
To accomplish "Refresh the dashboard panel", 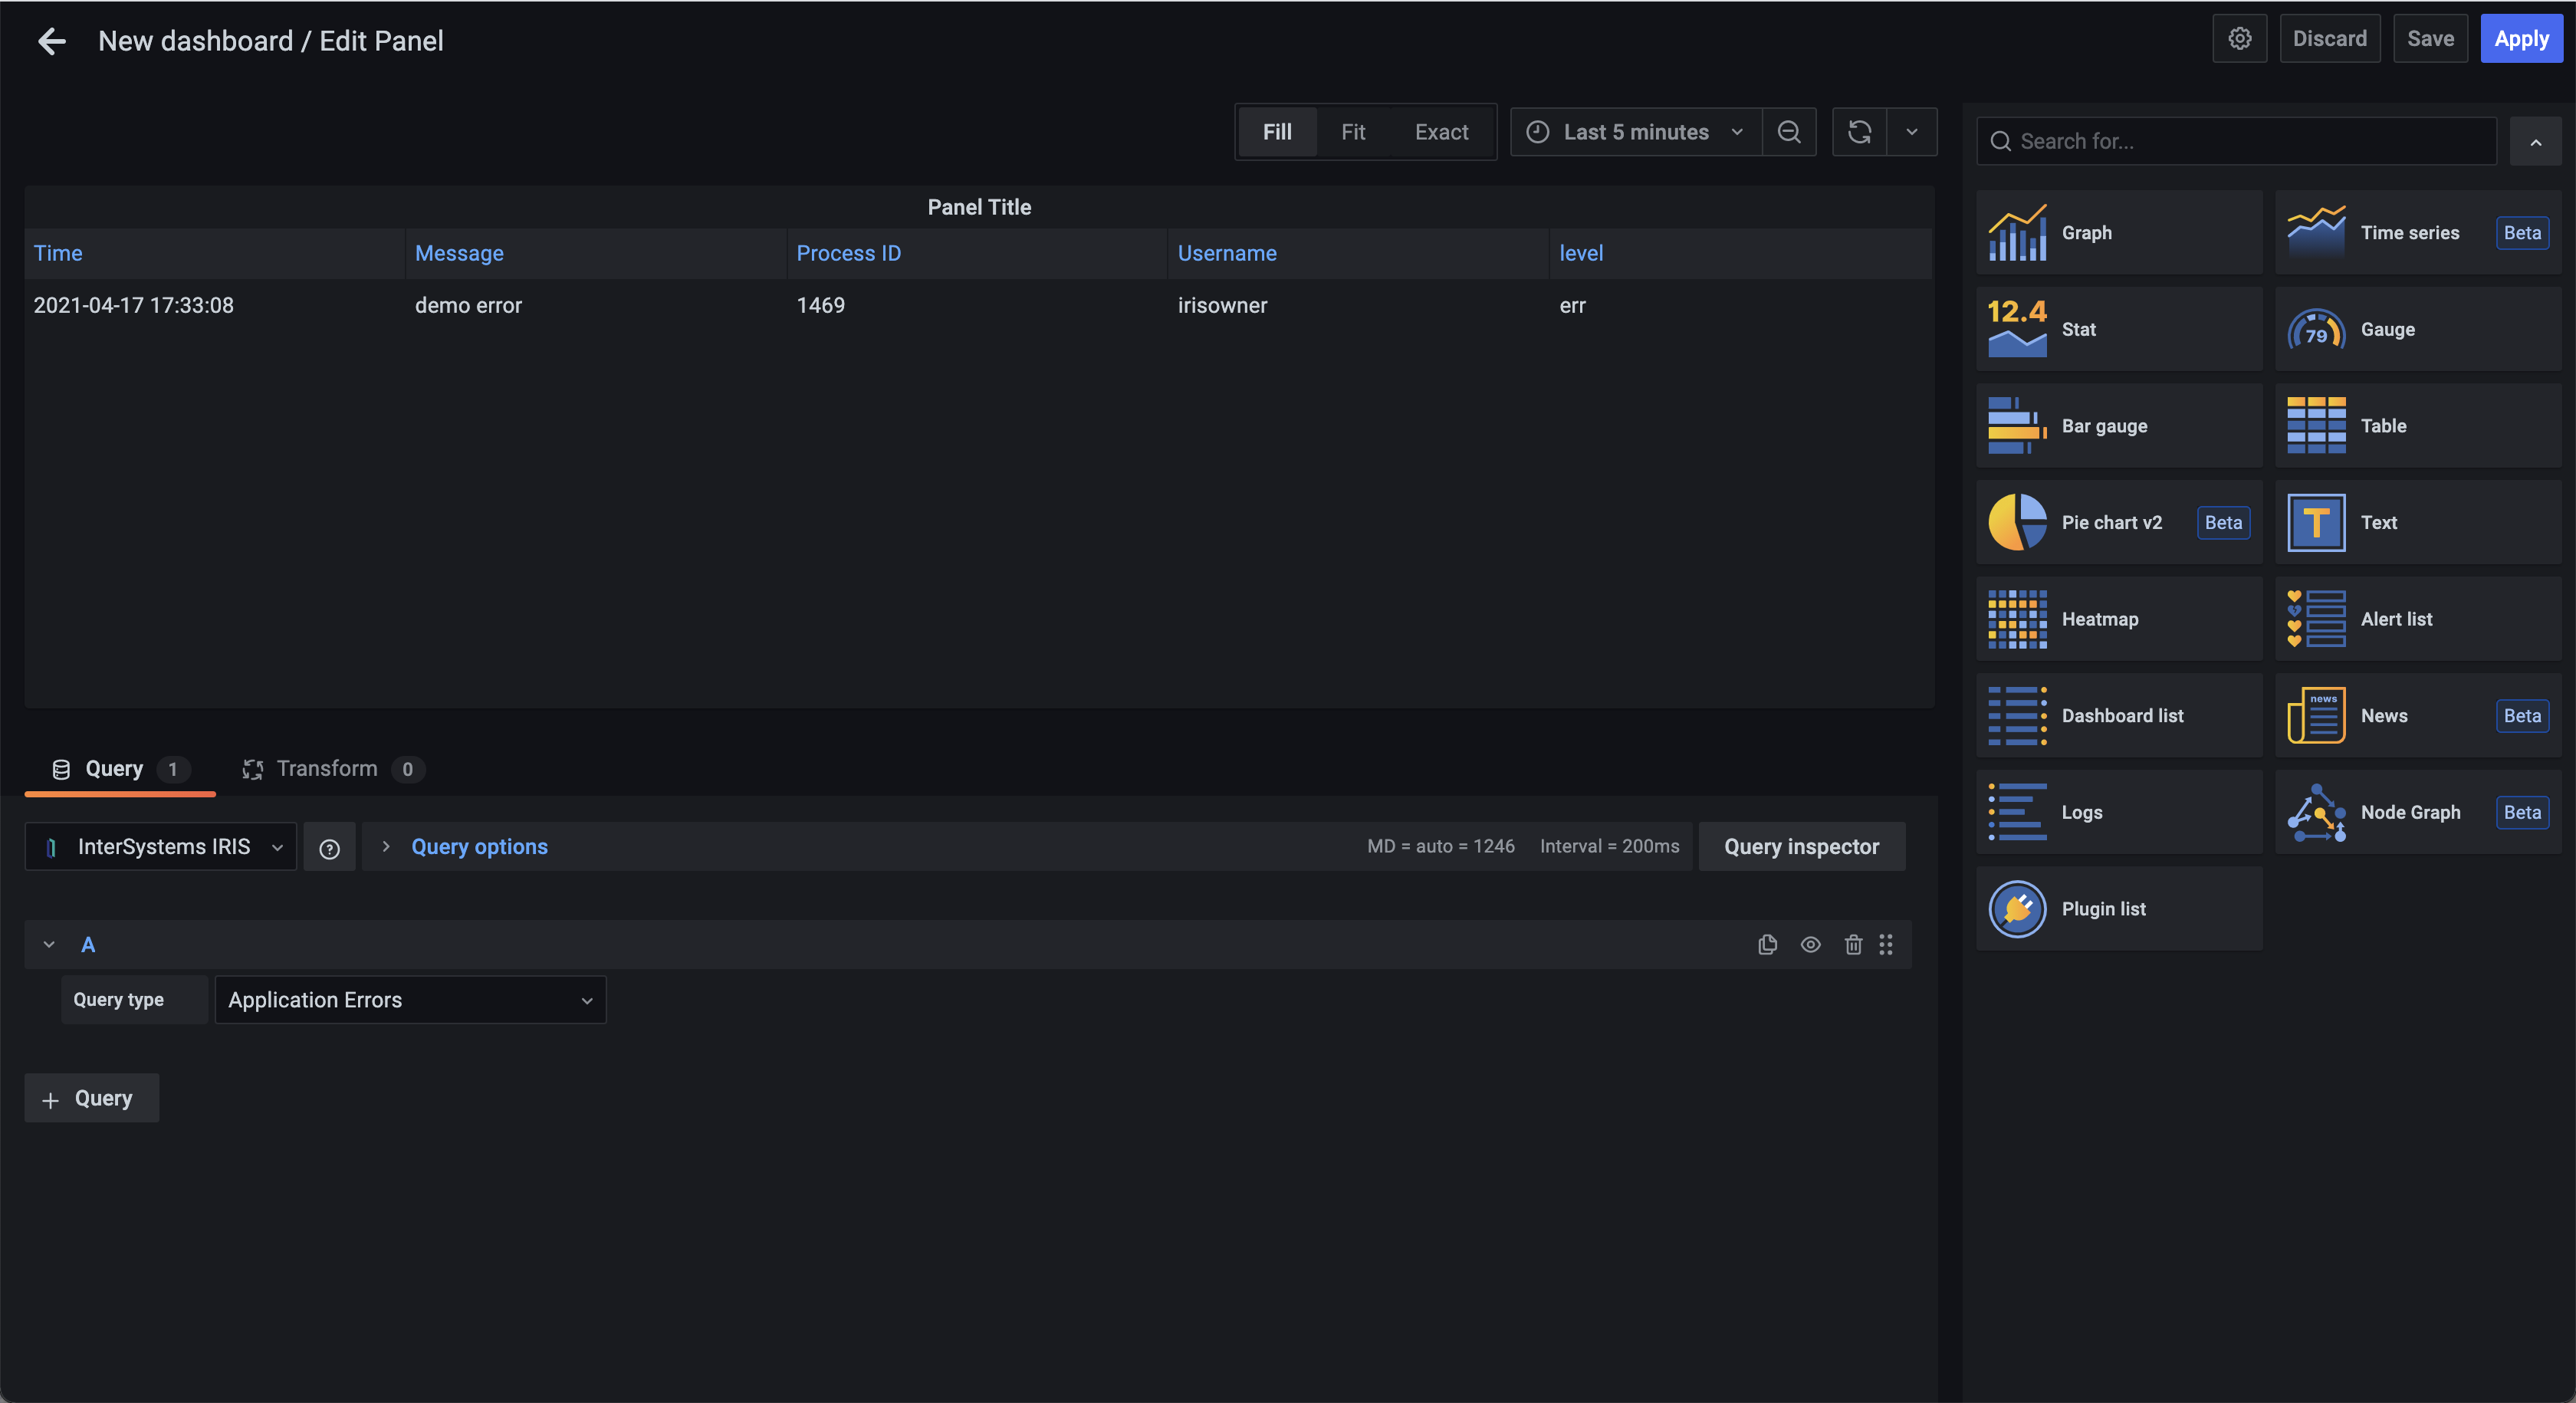I will pos(1859,132).
